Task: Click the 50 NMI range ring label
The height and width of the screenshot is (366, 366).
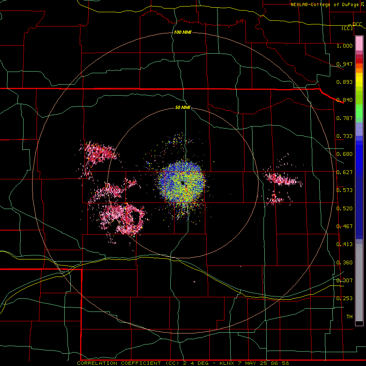Action: click(183, 107)
